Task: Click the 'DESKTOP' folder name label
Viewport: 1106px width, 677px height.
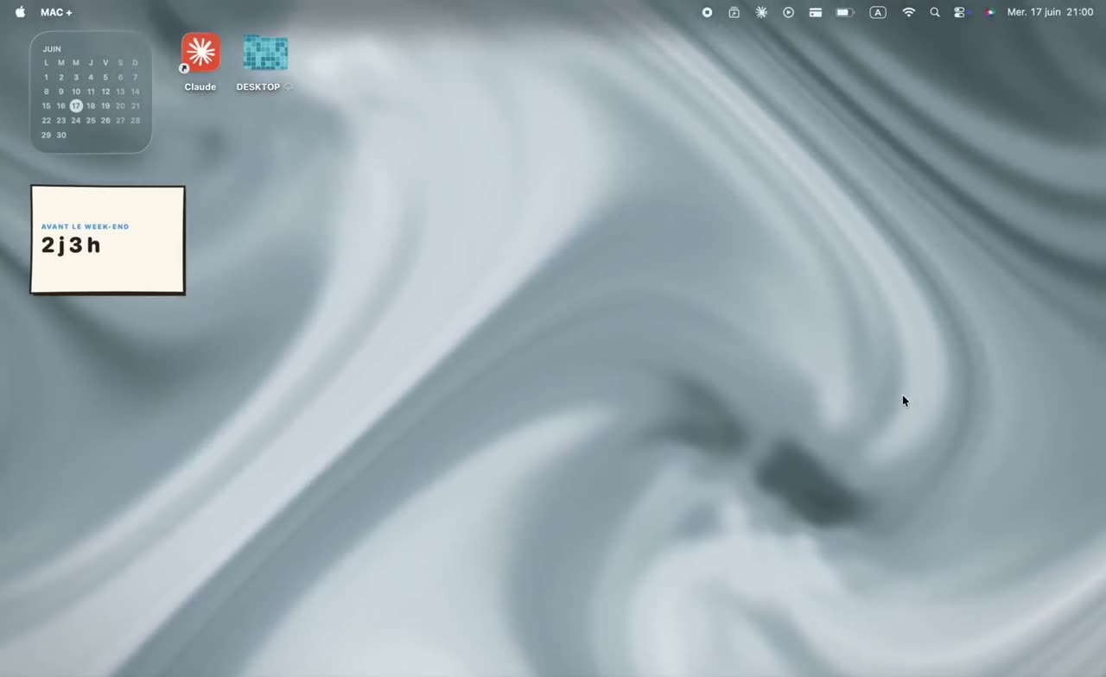Action: (257, 87)
